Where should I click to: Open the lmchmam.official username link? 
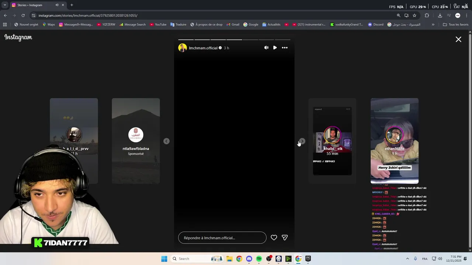pyautogui.click(x=203, y=48)
